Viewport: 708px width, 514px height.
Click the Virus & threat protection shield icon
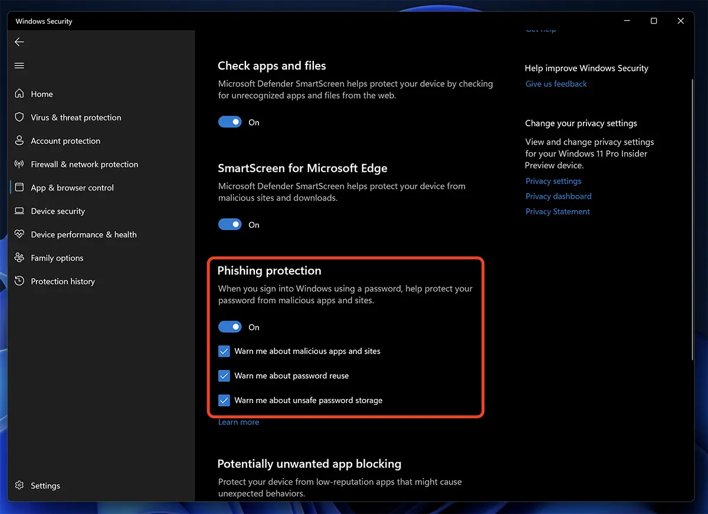19,117
